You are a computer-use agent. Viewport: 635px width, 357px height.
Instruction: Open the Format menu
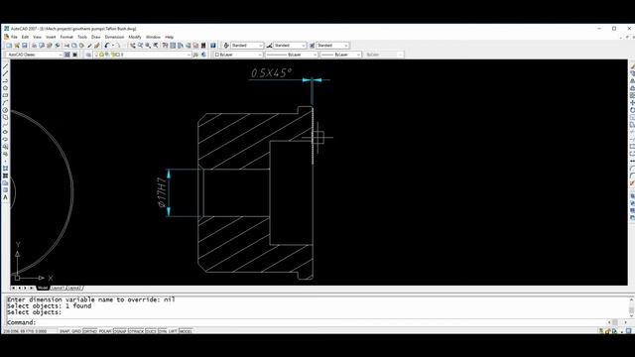tap(66, 37)
